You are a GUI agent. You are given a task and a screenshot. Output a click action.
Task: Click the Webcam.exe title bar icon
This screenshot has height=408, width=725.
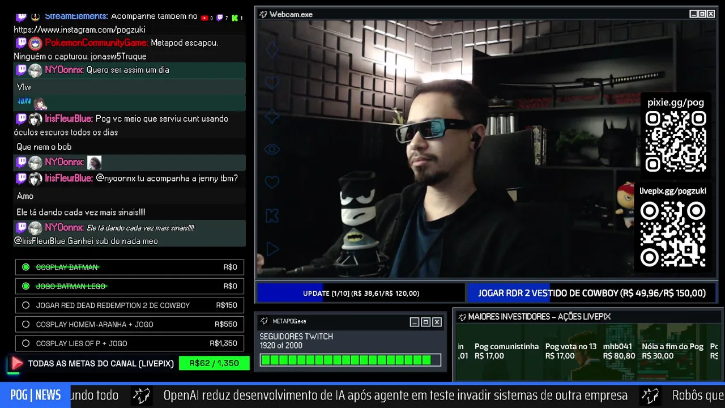tap(263, 14)
